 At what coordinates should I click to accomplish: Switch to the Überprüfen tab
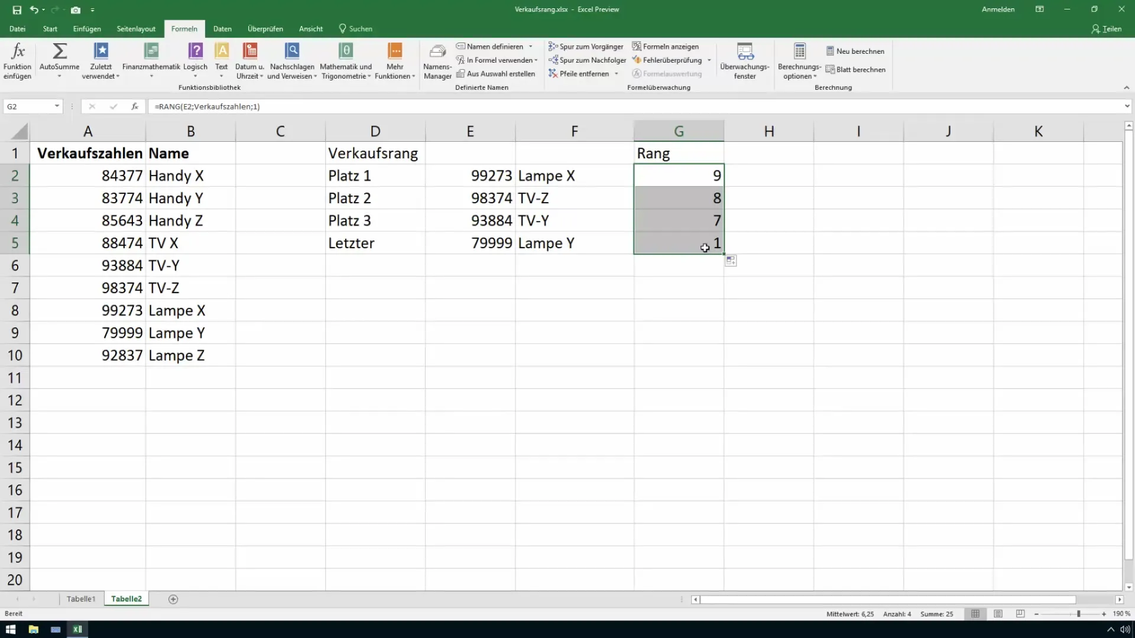(265, 29)
